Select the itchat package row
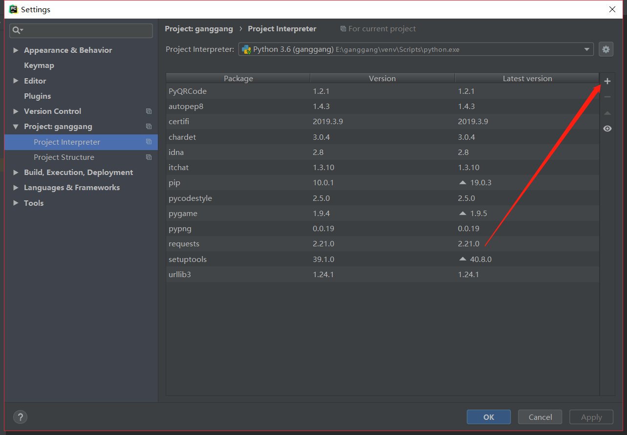627x435 pixels. point(383,167)
